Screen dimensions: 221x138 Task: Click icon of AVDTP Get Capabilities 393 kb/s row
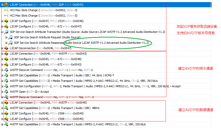coord(6,81)
